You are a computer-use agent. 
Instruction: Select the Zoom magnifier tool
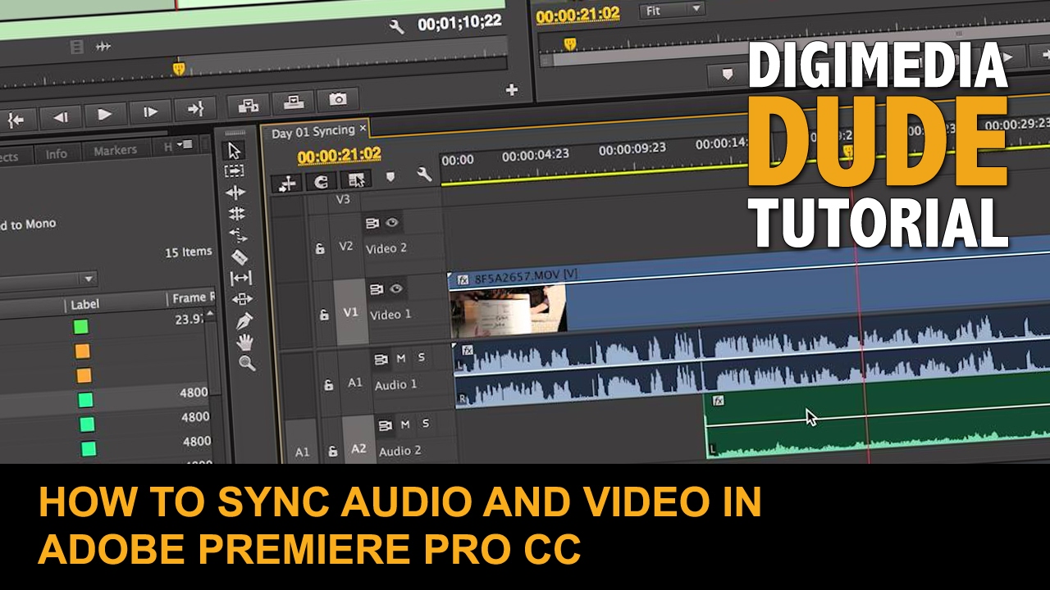pos(247,363)
